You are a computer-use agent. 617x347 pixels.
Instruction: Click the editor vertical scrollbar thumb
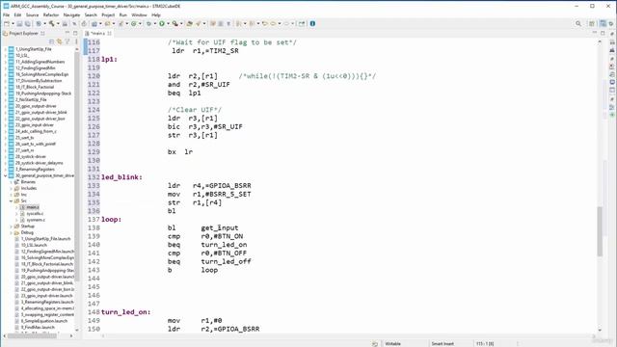pos(600,231)
